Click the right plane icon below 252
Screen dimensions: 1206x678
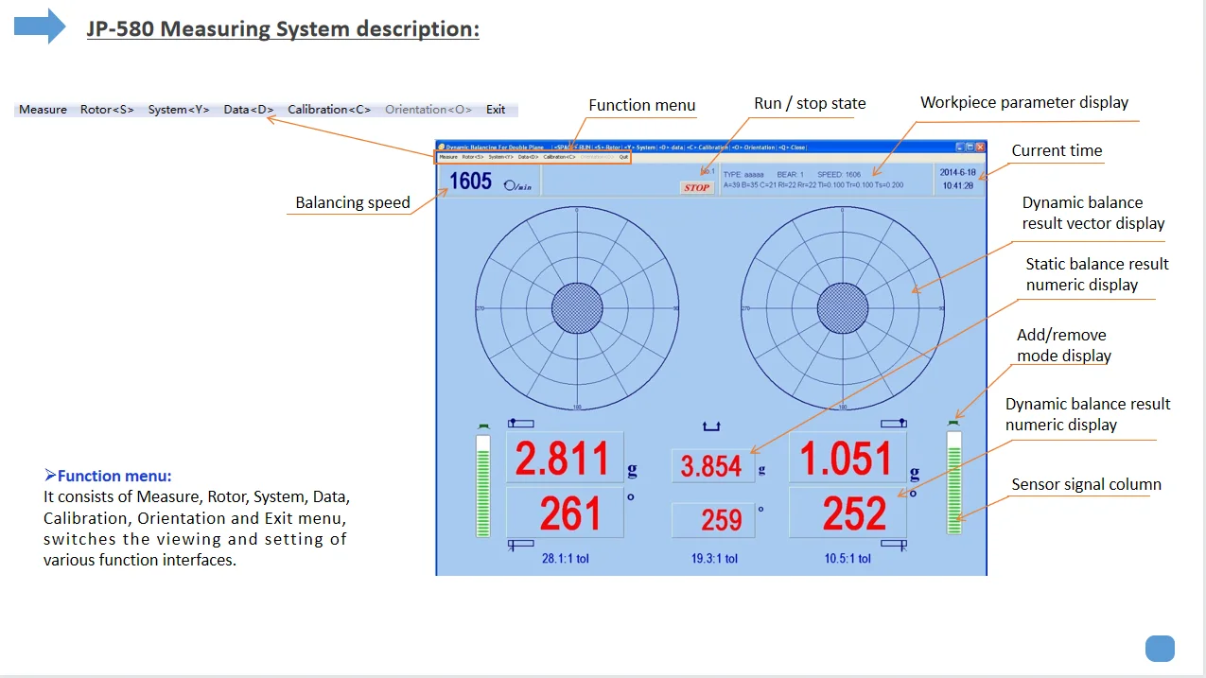[894, 544]
